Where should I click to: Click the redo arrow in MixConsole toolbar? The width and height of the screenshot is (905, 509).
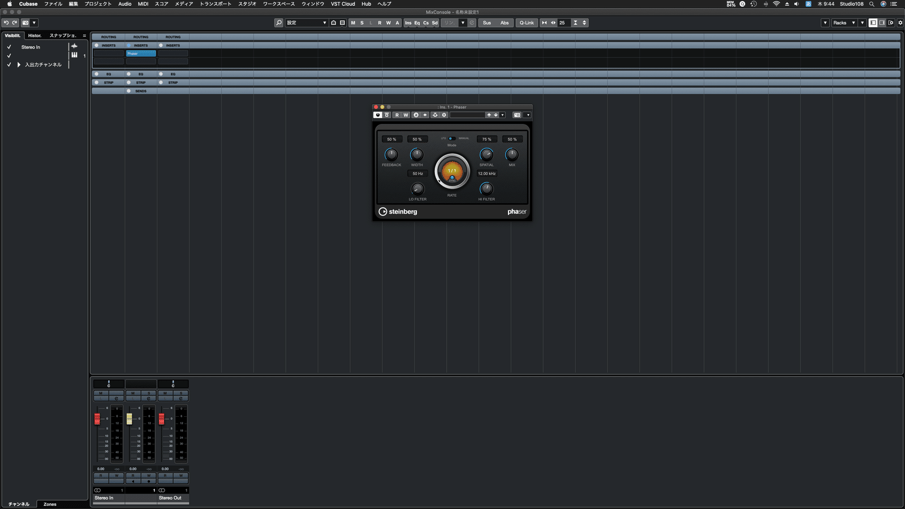tap(15, 23)
